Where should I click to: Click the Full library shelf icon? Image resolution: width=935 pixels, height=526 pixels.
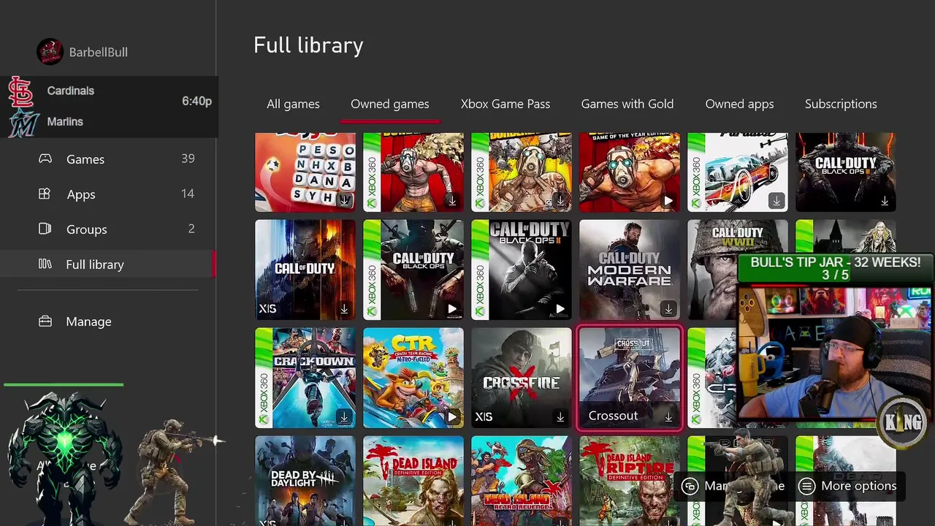(45, 264)
